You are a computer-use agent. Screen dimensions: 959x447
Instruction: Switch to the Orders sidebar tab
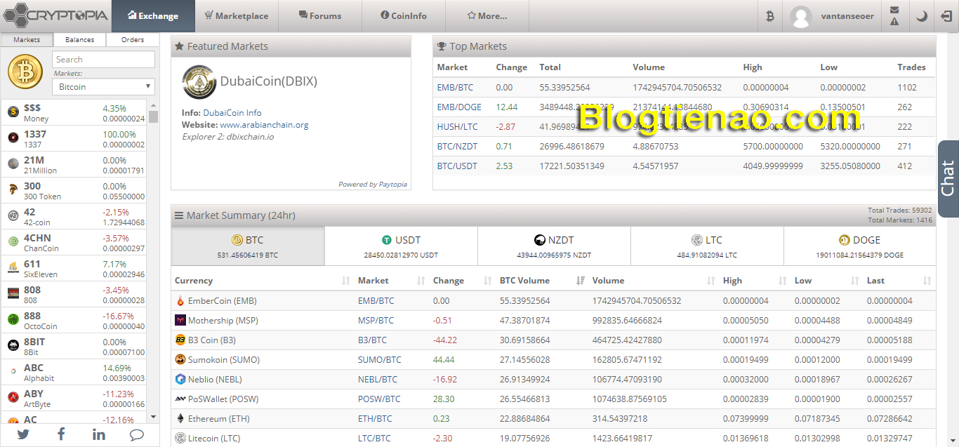(133, 40)
